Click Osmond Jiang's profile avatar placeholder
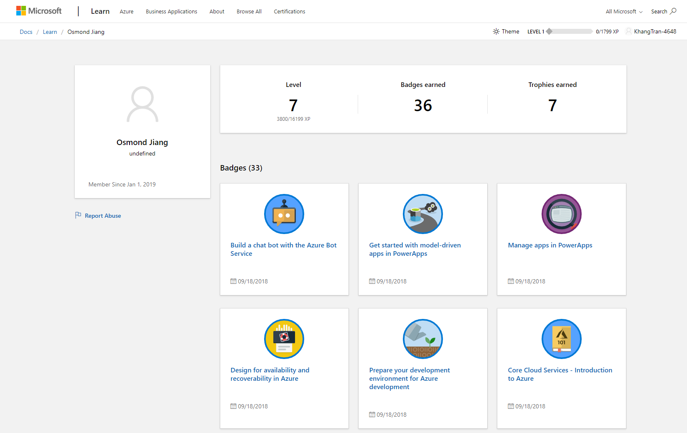This screenshot has height=433, width=687. [x=142, y=104]
